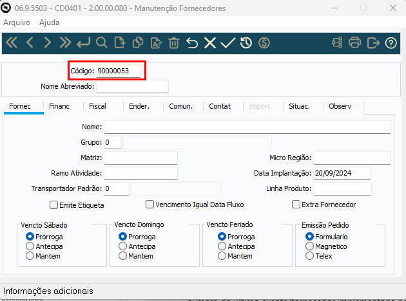Open the Ajuda menu

pos(49,23)
